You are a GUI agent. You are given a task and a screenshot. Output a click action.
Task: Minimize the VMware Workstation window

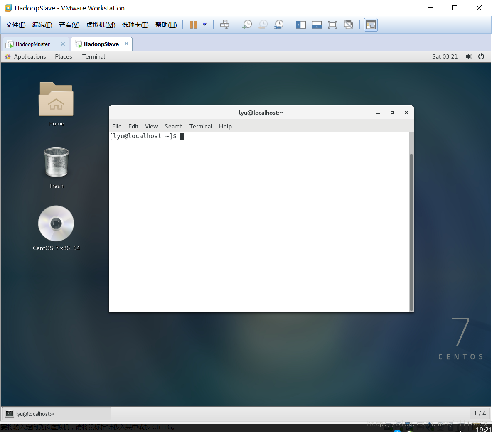[x=430, y=8]
